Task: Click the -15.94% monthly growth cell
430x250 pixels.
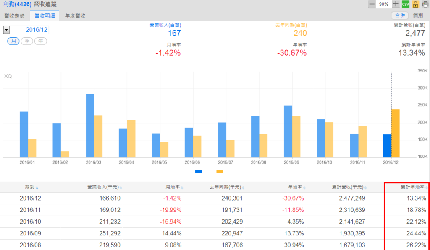Action: point(171,222)
